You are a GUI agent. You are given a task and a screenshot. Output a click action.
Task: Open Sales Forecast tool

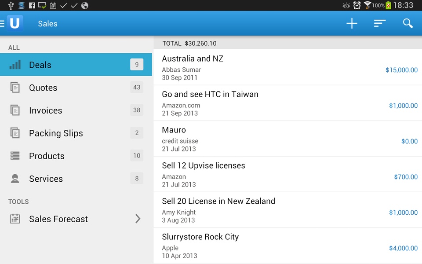click(76, 219)
